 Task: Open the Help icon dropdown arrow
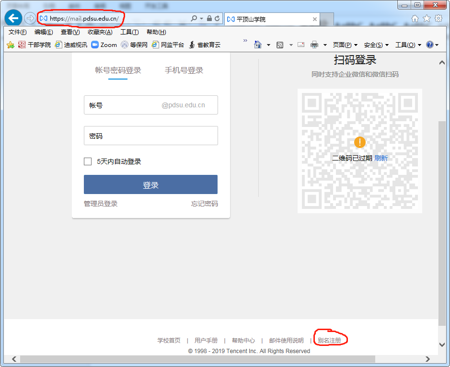tap(437, 45)
